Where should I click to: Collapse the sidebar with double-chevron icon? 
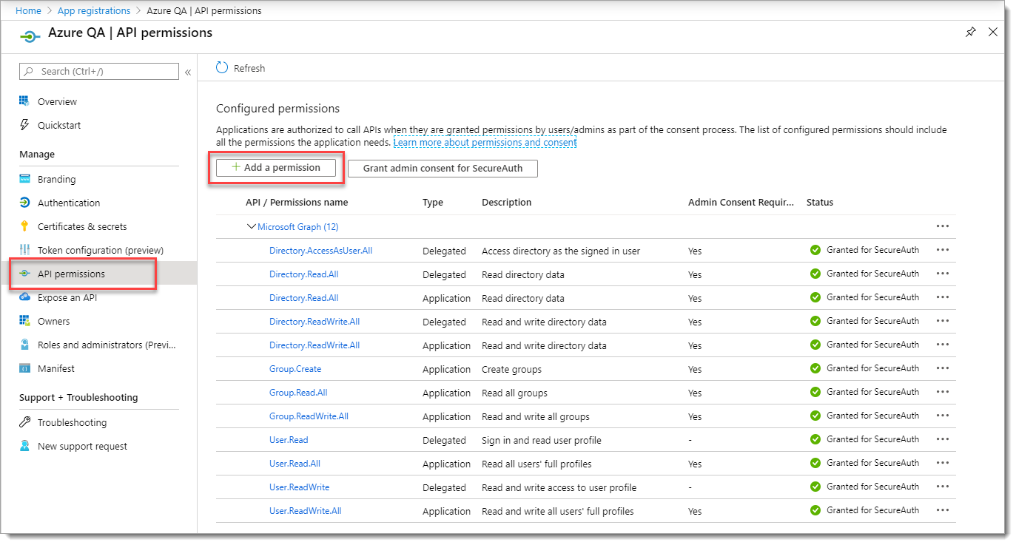click(188, 72)
